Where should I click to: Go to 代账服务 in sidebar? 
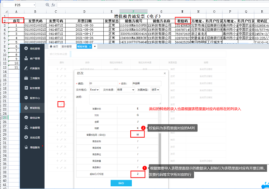34,68
